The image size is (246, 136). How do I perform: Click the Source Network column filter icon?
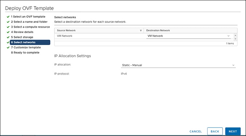[141, 31]
